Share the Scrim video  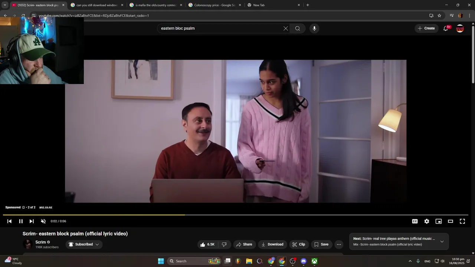coord(244,244)
